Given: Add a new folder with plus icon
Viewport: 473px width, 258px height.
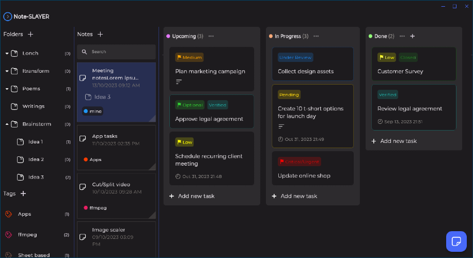Looking at the screenshot, I should 30,35.
